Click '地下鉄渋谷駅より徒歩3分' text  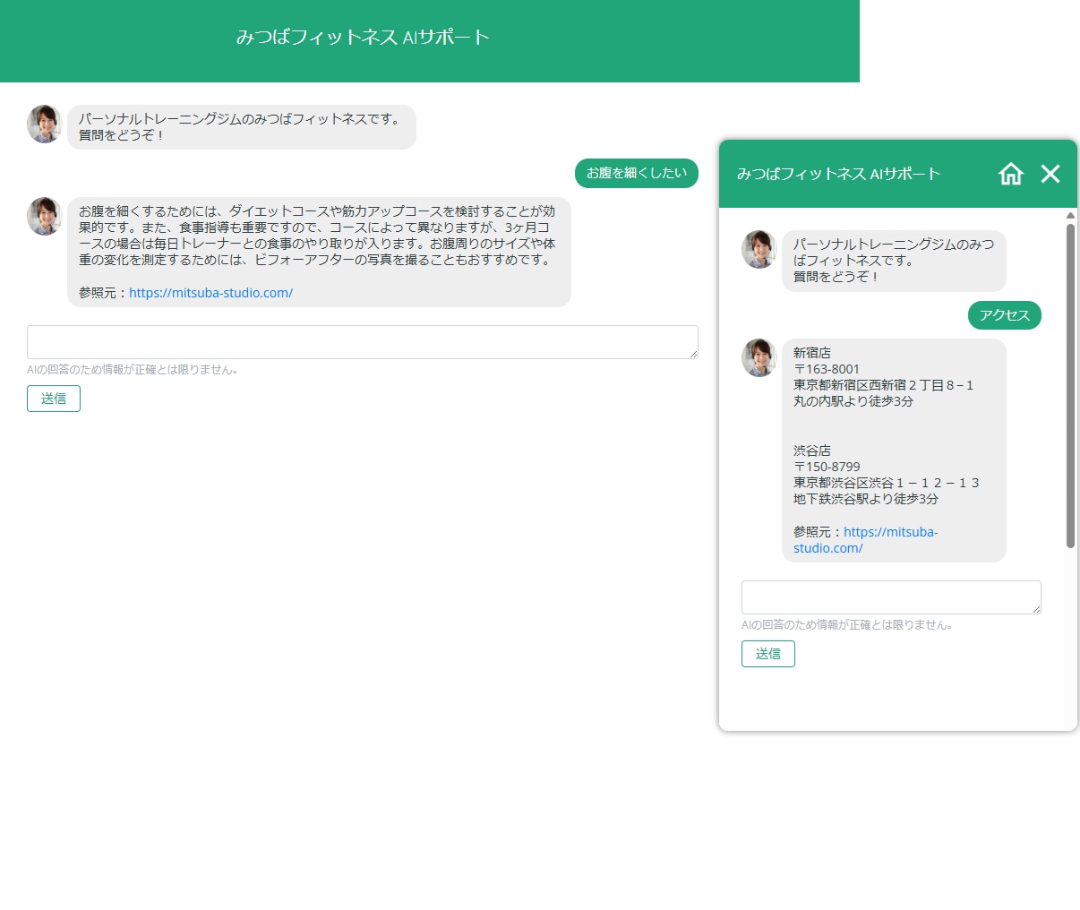pos(866,499)
